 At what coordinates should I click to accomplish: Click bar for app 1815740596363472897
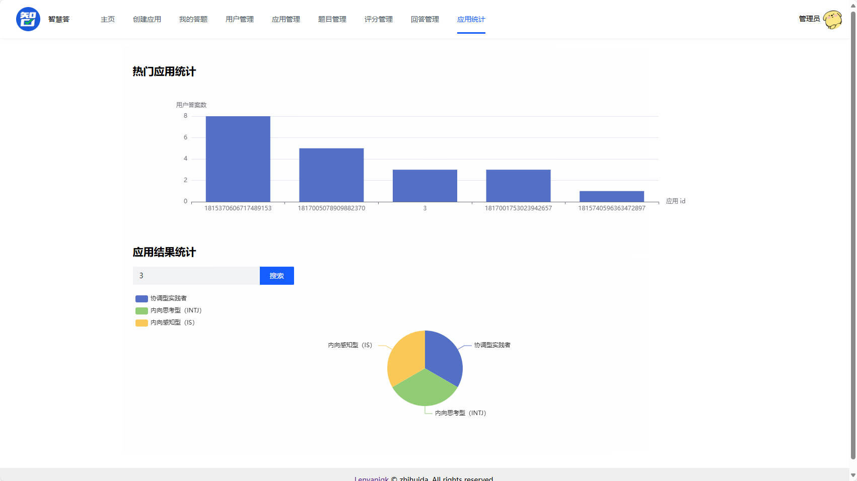(x=612, y=196)
